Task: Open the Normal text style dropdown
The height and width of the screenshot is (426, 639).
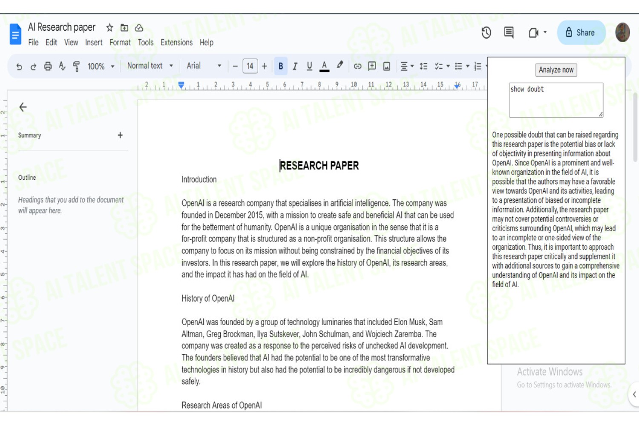Action: coord(150,66)
